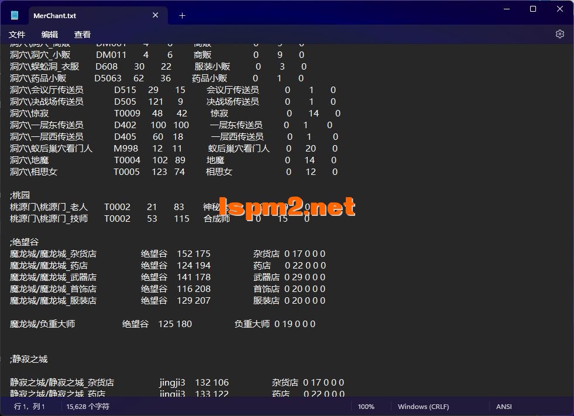The image size is (574, 416).
Task: Click the Windows (CRLF) line-ending indicator
Action: [422, 406]
